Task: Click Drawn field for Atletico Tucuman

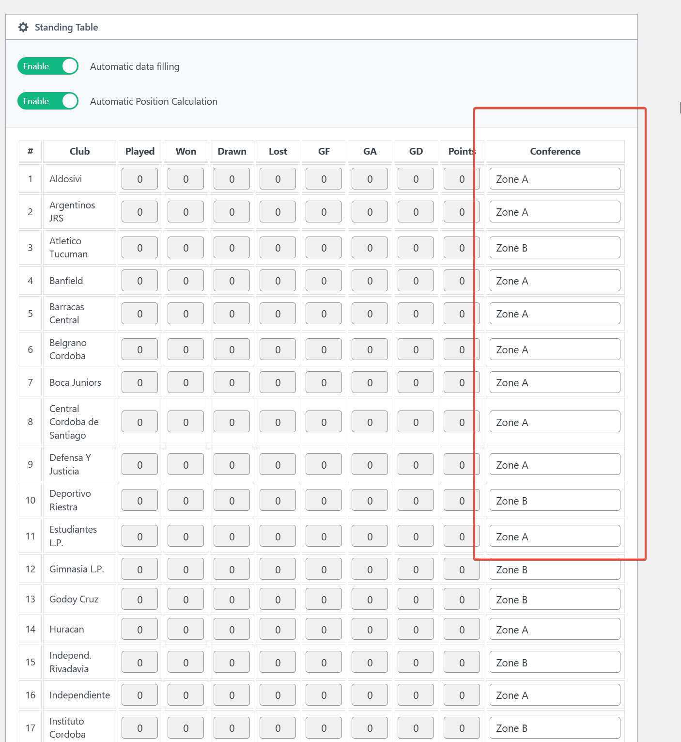Action: [232, 248]
